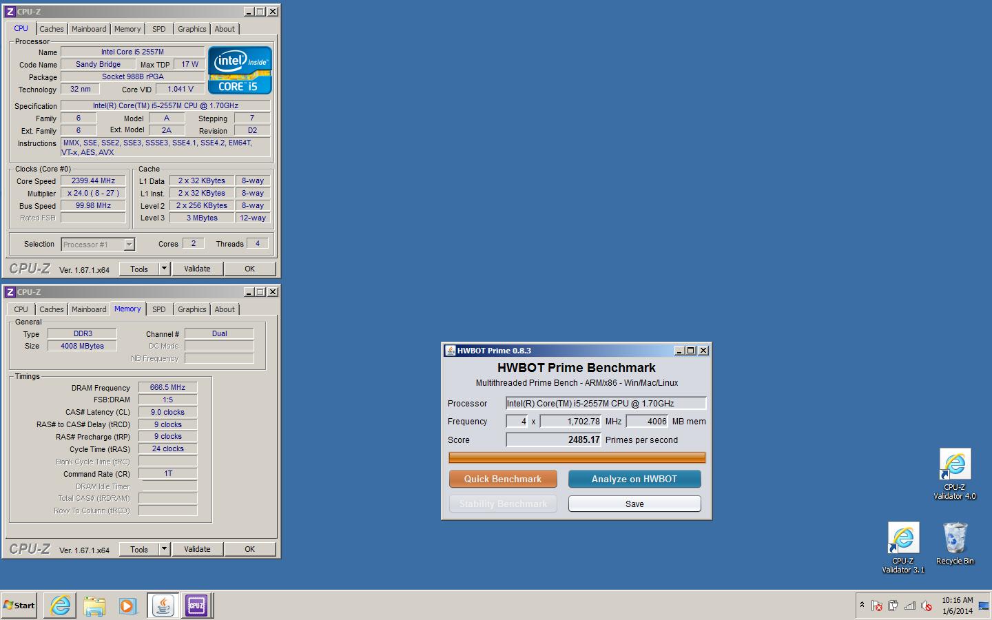Select CPU tab in bottom CPU-Z window
The height and width of the screenshot is (620, 992).
(x=21, y=309)
